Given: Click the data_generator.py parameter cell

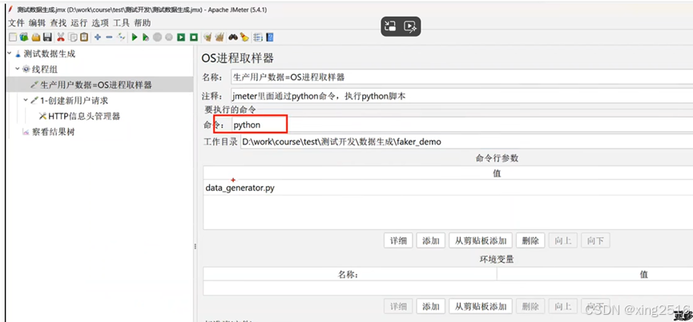Looking at the screenshot, I should tap(448, 188).
